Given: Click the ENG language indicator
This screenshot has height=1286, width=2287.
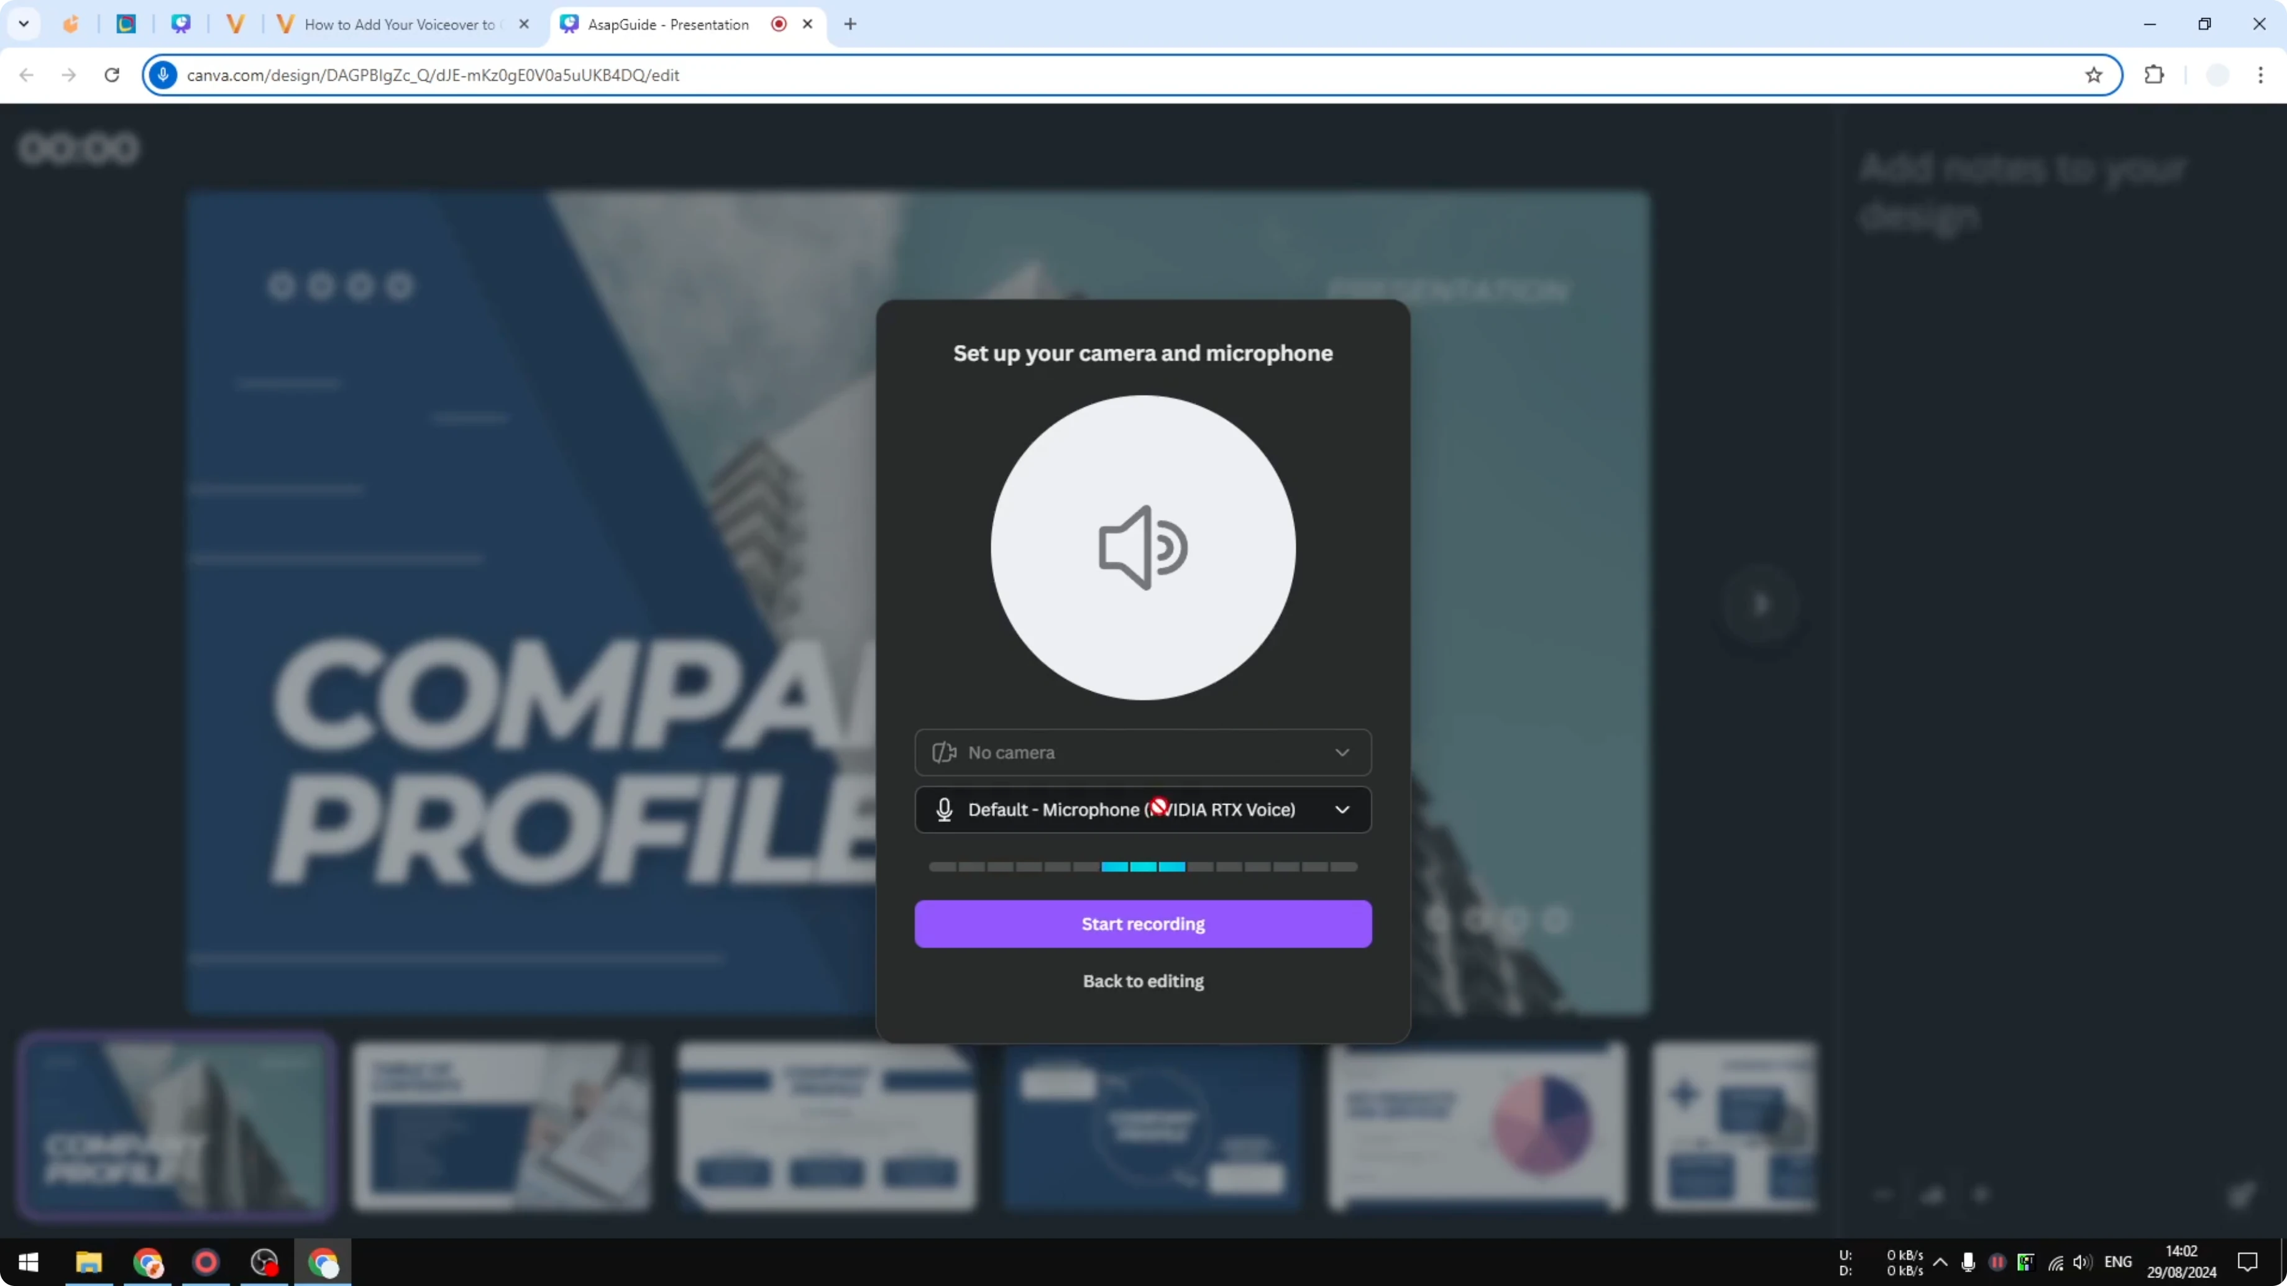Looking at the screenshot, I should click(x=2117, y=1262).
